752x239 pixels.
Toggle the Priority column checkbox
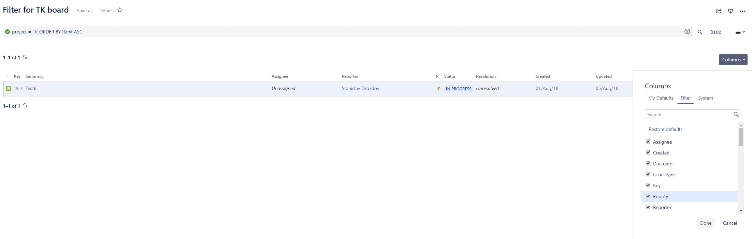click(648, 196)
